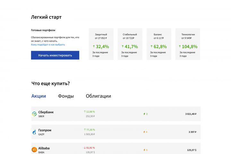Click the Начать инвестировать button

(55, 55)
